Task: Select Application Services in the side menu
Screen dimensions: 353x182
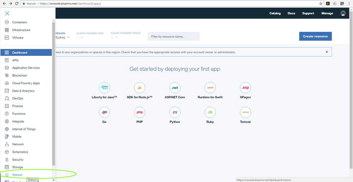Action: tap(26, 68)
